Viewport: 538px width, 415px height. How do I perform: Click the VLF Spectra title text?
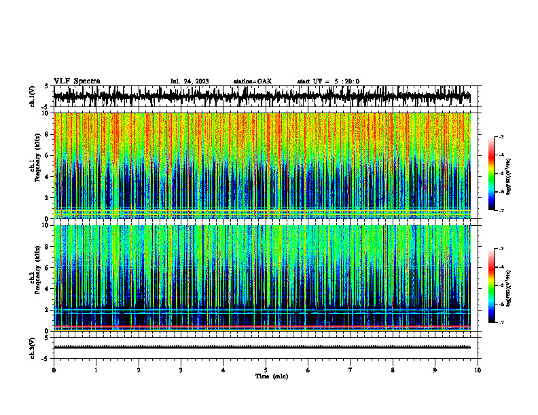pyautogui.click(x=77, y=81)
